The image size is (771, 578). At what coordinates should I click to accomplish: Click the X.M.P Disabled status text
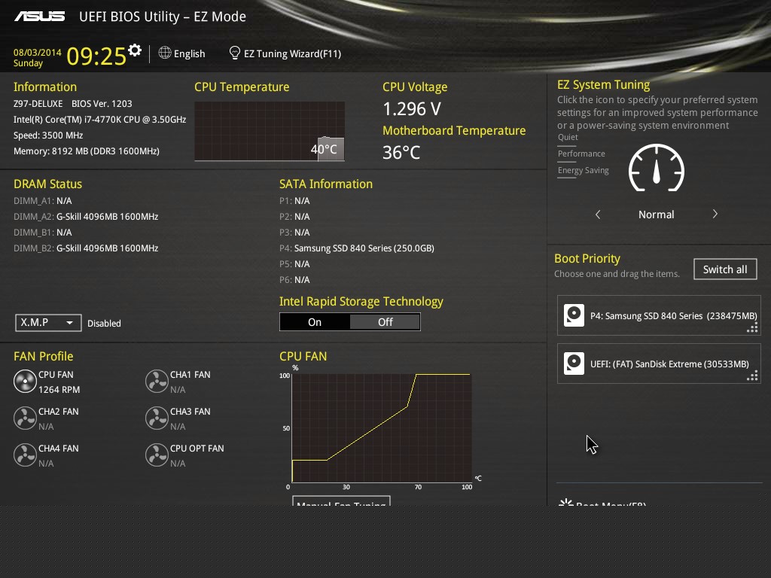point(104,324)
